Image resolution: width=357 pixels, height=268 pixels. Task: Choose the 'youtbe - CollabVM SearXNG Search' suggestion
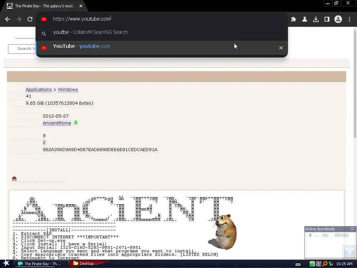pyautogui.click(x=162, y=32)
